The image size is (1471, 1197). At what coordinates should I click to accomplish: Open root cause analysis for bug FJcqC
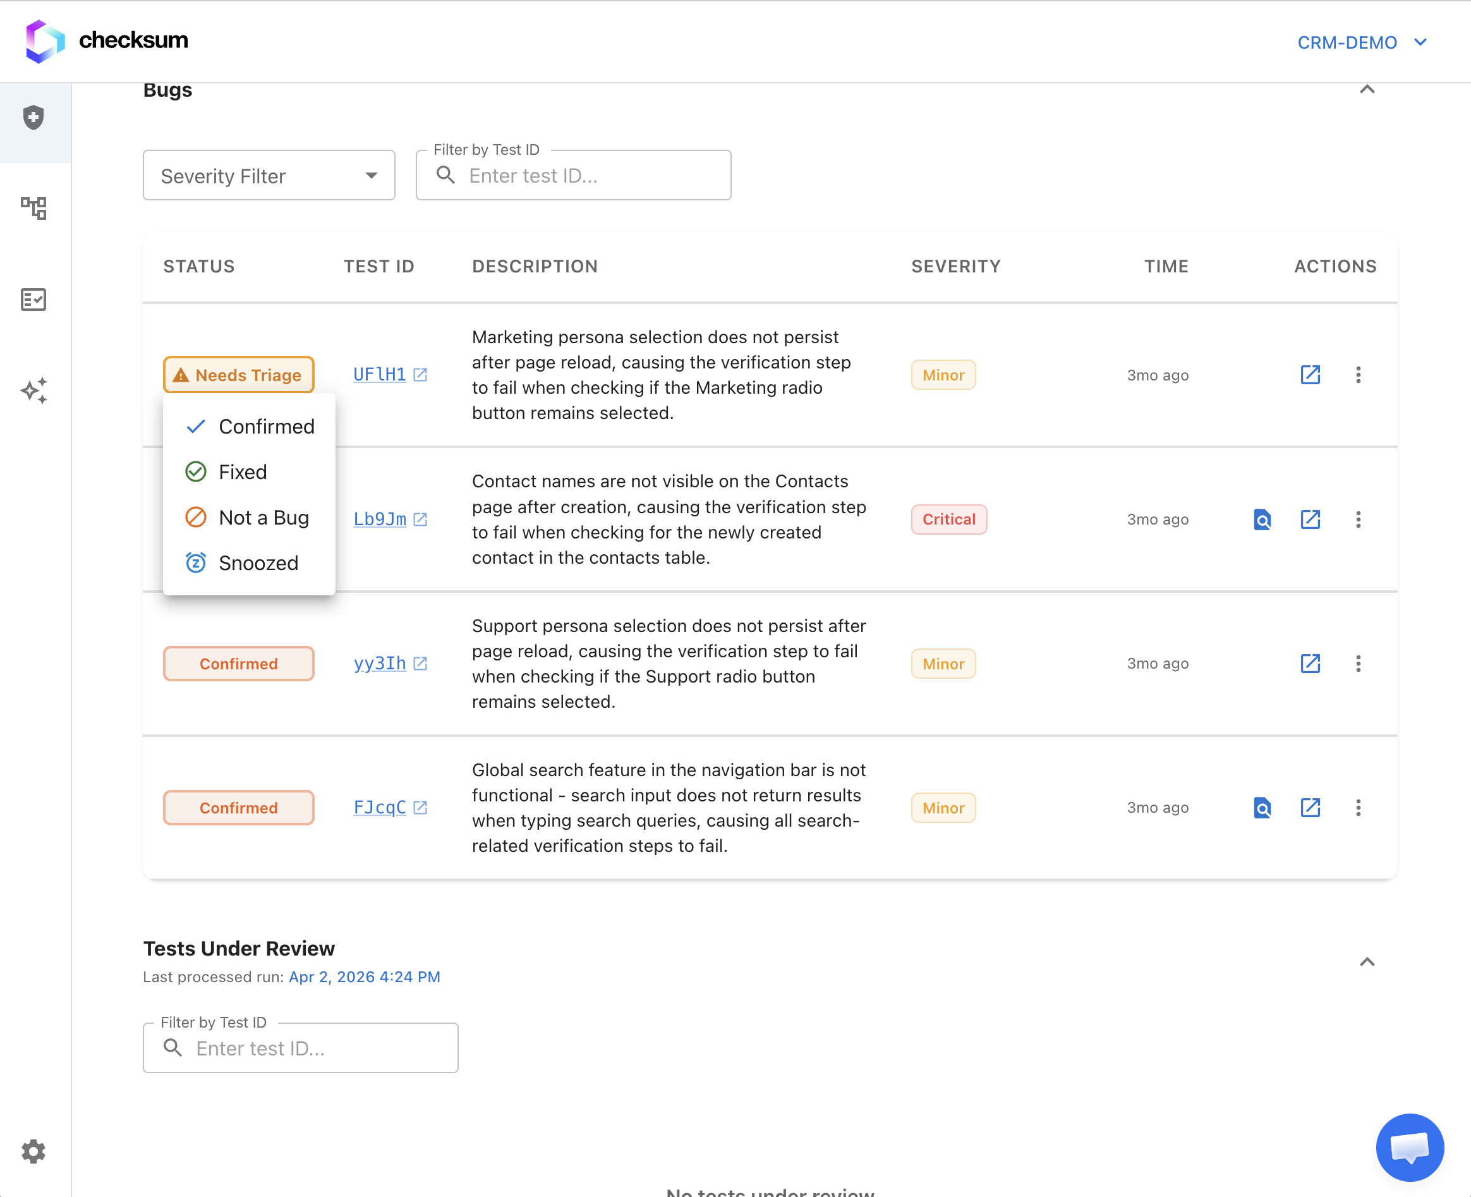pos(1261,808)
